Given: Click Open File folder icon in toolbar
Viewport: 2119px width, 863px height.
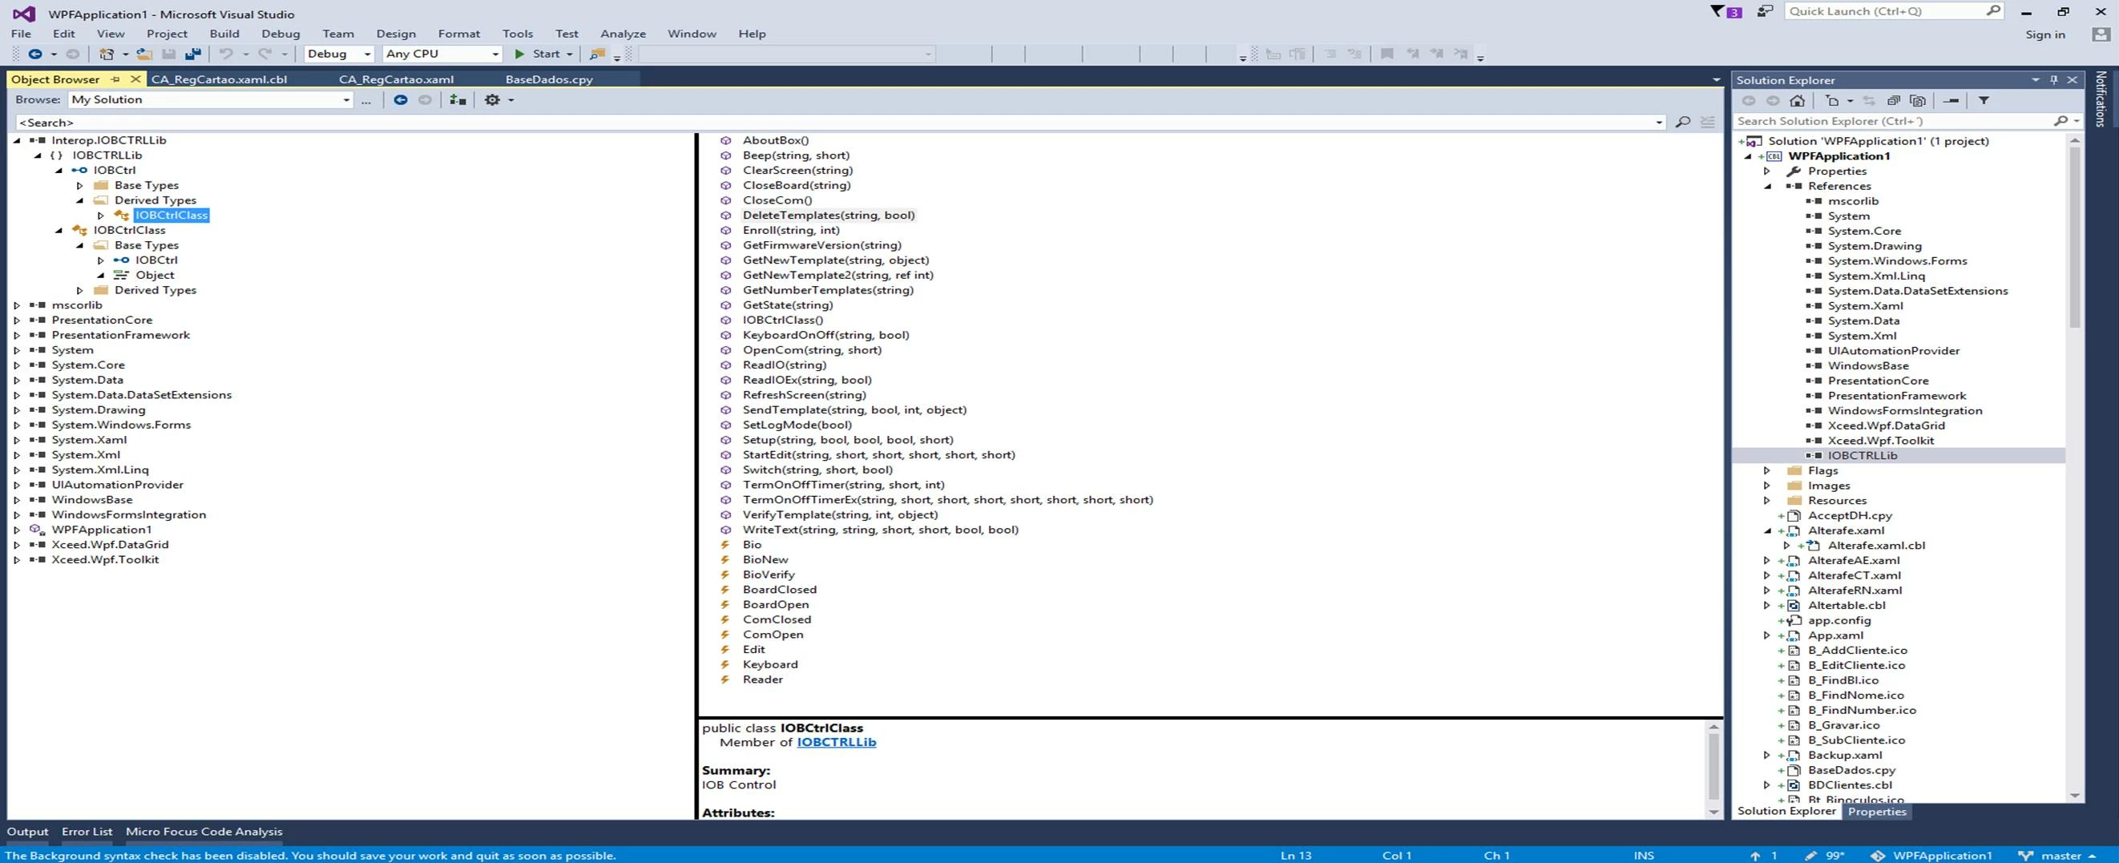Looking at the screenshot, I should click(144, 54).
